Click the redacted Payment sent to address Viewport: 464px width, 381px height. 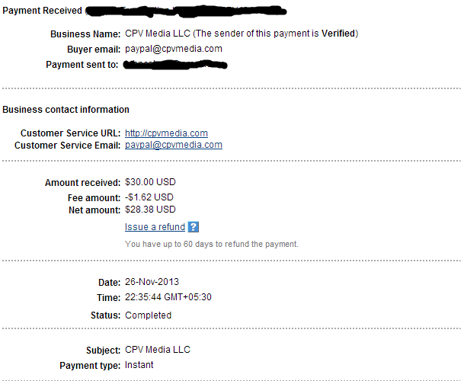pyautogui.click(x=175, y=65)
